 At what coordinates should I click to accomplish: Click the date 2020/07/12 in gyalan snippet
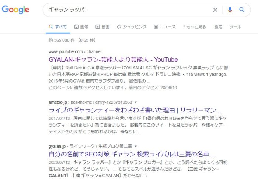pos(59,162)
